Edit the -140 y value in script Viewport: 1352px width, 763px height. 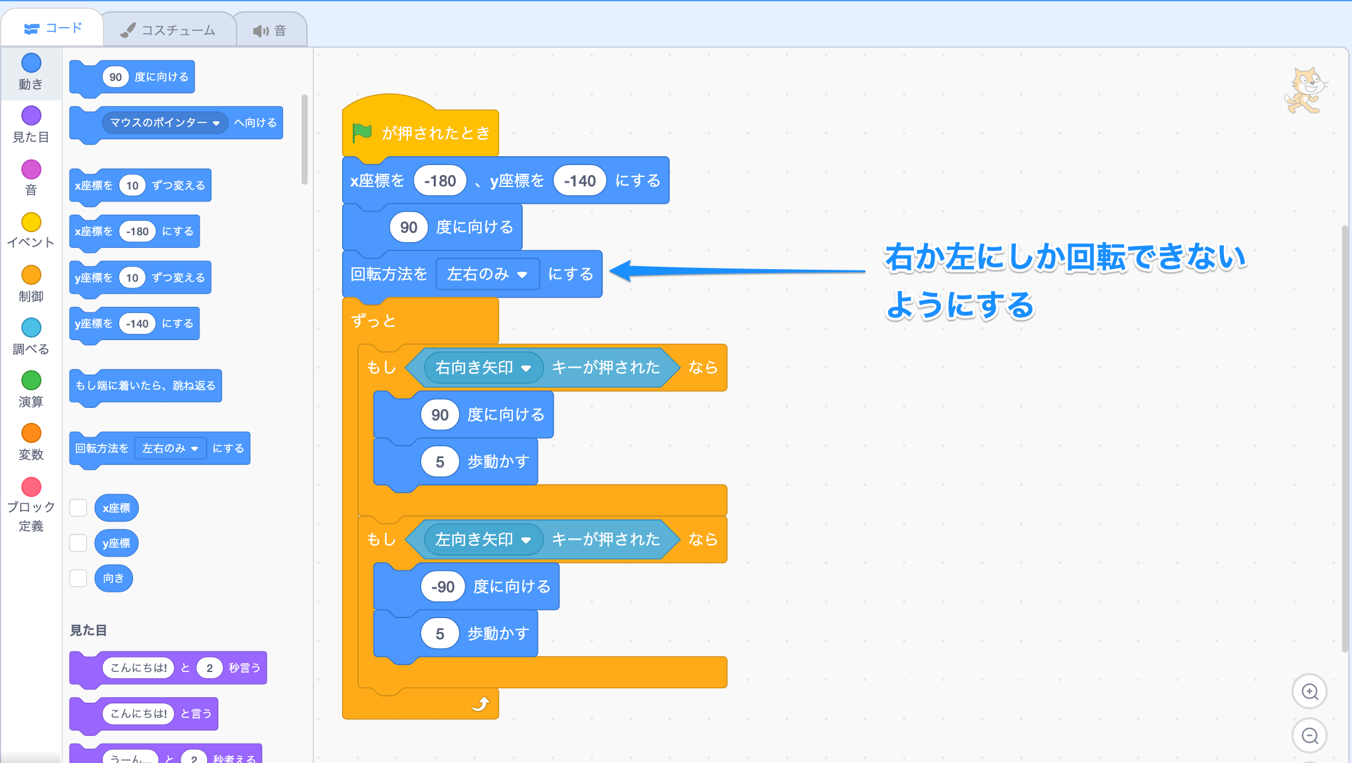coord(580,181)
